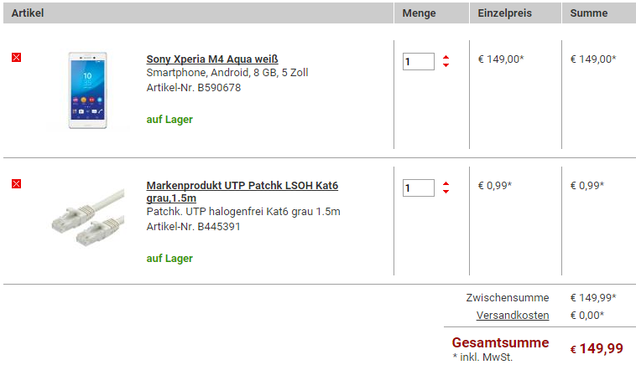This screenshot has width=636, height=370.
Task: Click the Sony Xperia quantity field
Action: 419,62
